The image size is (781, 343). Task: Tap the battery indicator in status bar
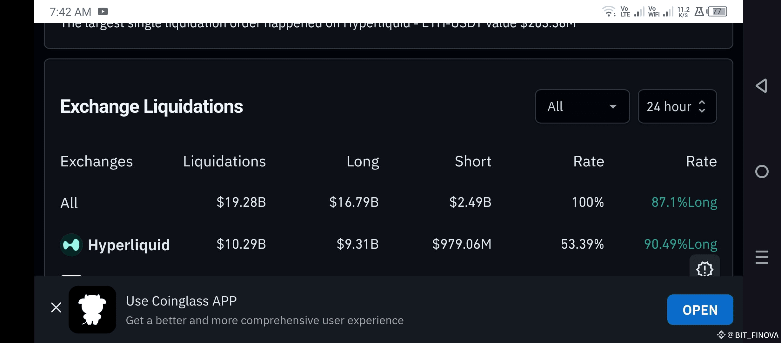717,12
